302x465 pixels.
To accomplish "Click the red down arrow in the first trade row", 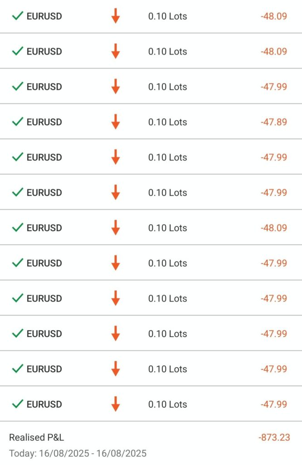I will pyautogui.click(x=116, y=16).
